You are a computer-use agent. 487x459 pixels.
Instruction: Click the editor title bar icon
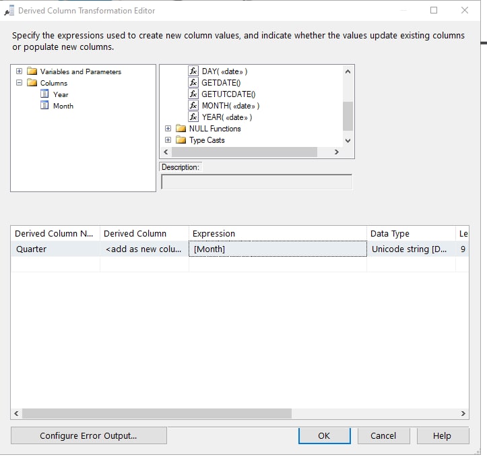pos(9,11)
